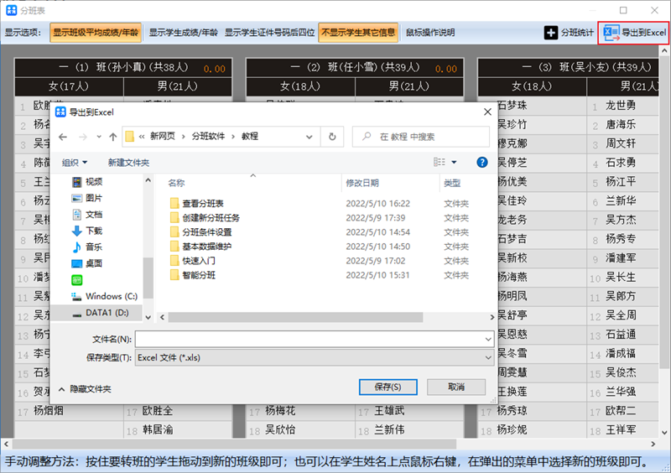The height and width of the screenshot is (473, 671).
Task: Select 桌面 in the navigation pane
Action: click(87, 263)
